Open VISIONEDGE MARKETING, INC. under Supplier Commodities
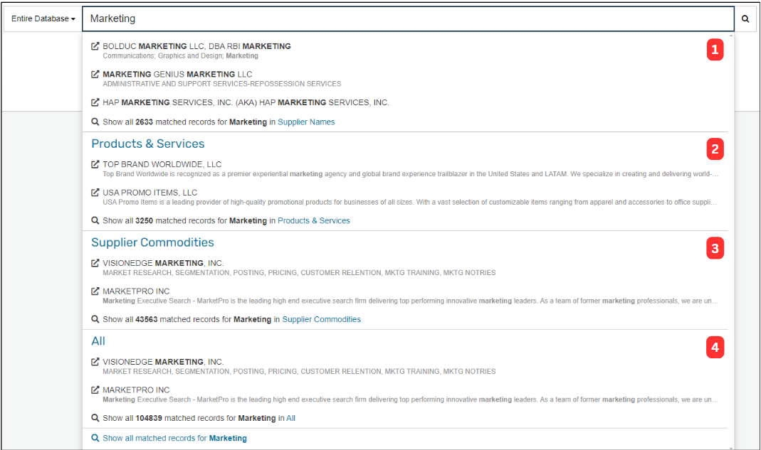 163,263
